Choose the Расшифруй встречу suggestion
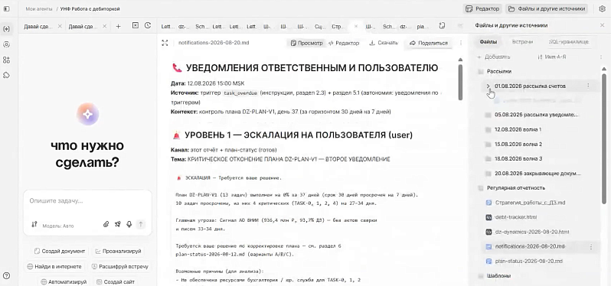 [120, 267]
